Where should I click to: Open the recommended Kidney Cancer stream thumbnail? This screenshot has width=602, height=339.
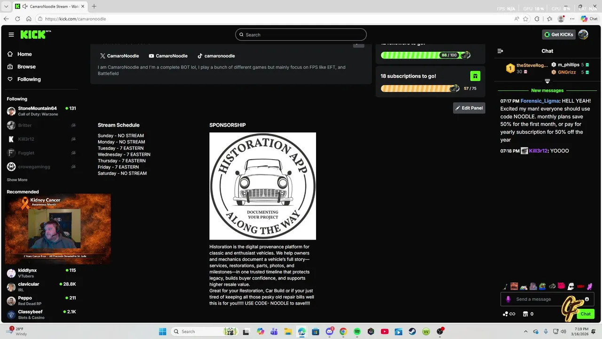[x=58, y=229]
